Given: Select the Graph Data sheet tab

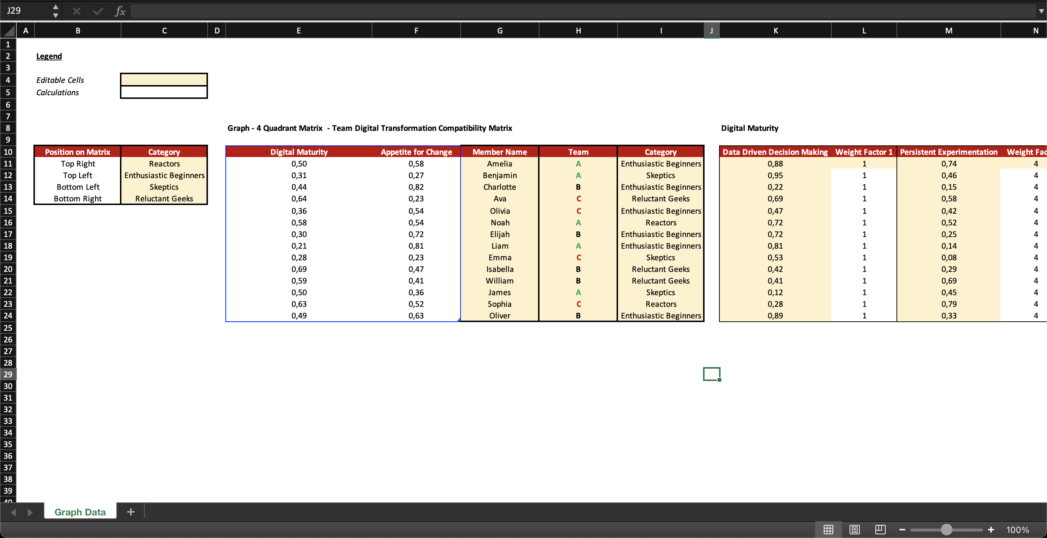Looking at the screenshot, I should tap(80, 512).
